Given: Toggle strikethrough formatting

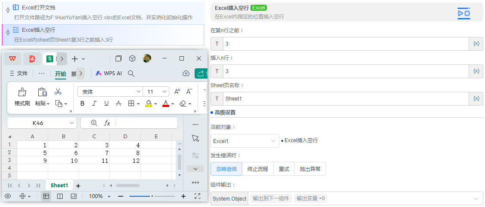Looking at the screenshot, I should [x=119, y=103].
